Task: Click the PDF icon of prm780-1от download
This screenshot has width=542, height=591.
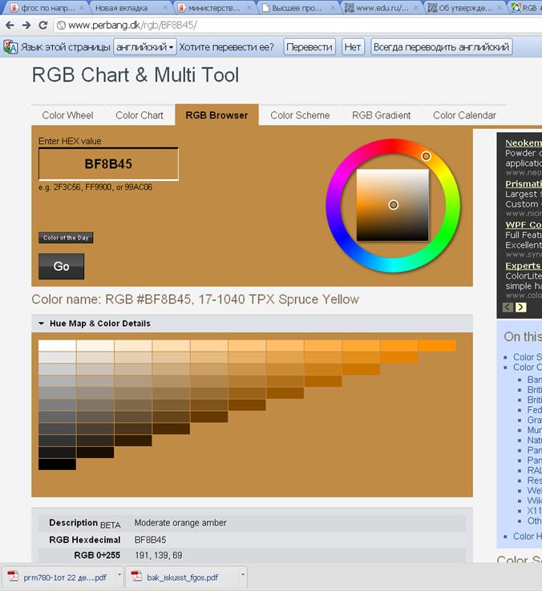Action: pyautogui.click(x=13, y=577)
